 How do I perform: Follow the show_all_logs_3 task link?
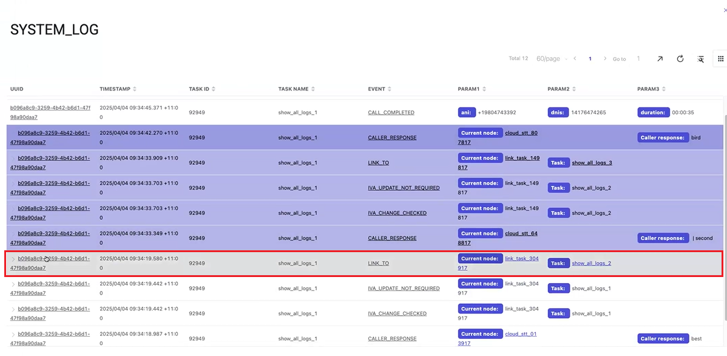(x=592, y=163)
